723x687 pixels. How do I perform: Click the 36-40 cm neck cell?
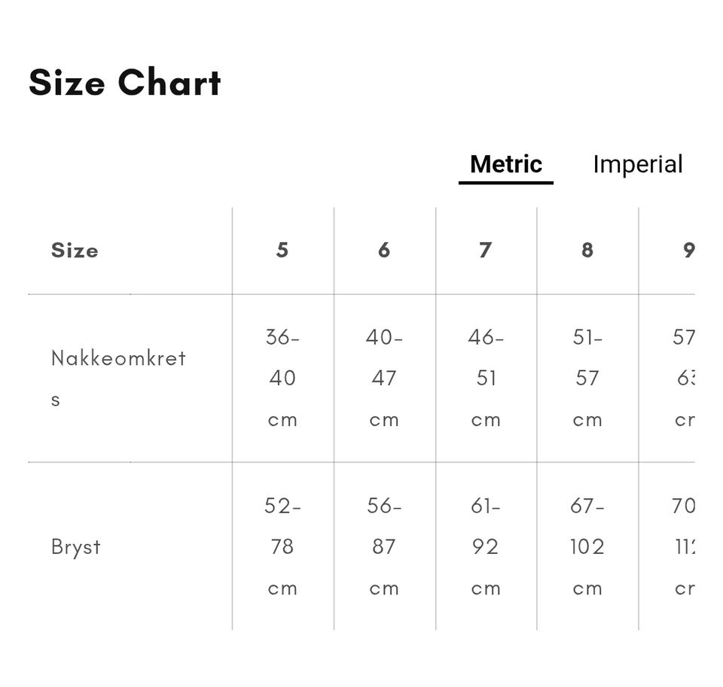282,378
